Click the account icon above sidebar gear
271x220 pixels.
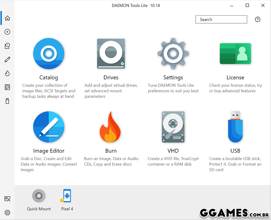click(x=7, y=199)
